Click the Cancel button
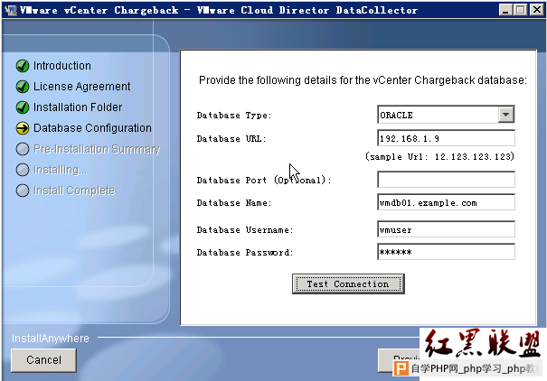The image size is (547, 381). click(43, 360)
